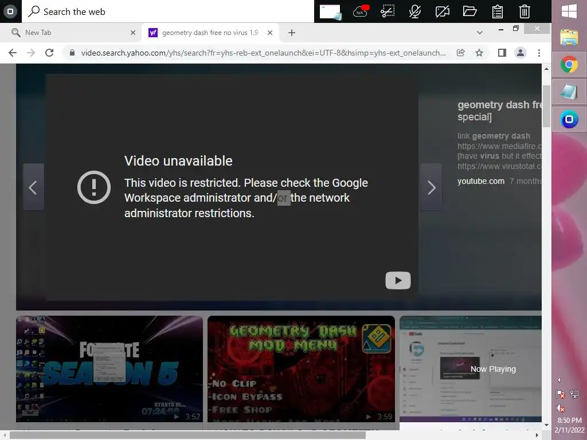Click the YouTube play logo button
This screenshot has width=587, height=440.
[398, 280]
